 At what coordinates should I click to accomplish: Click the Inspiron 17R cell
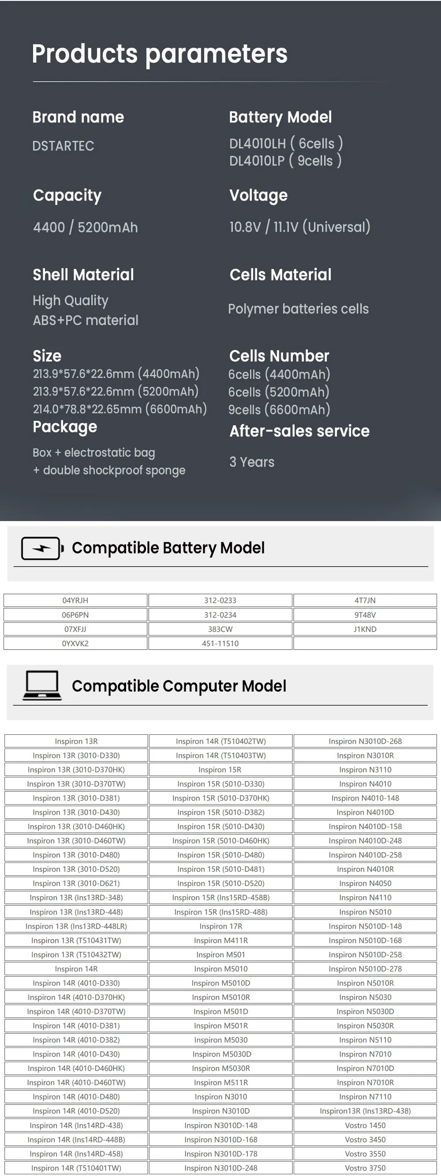click(x=221, y=926)
